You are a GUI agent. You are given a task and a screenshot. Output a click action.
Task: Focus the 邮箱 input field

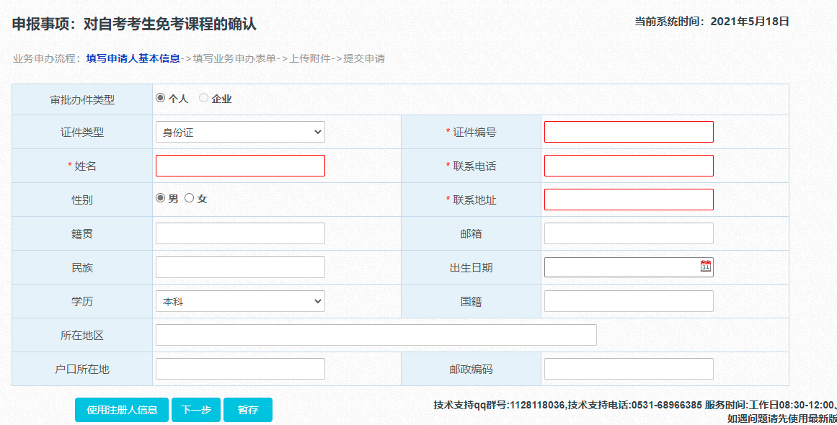point(628,233)
